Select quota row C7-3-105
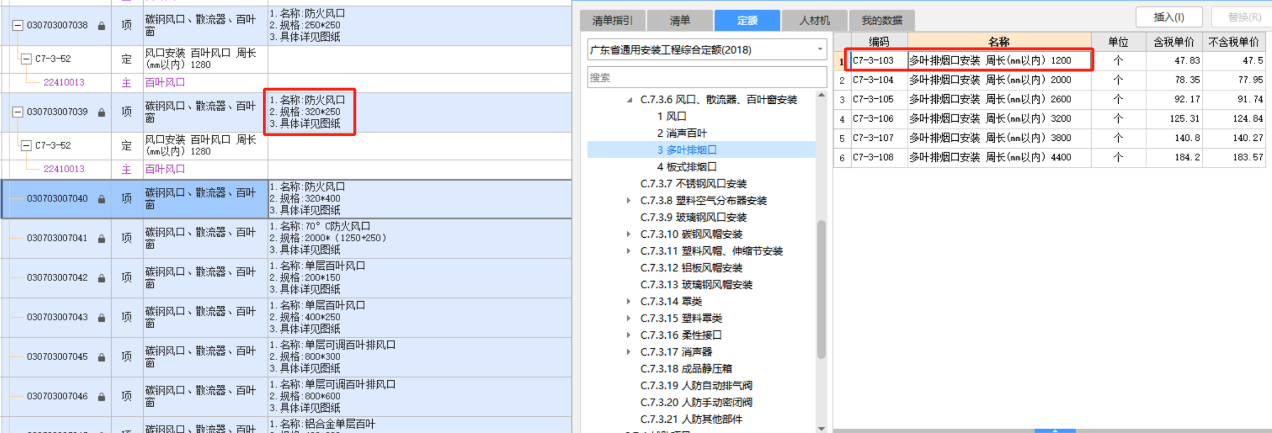Image resolution: width=1272 pixels, height=433 pixels. click(x=1050, y=99)
